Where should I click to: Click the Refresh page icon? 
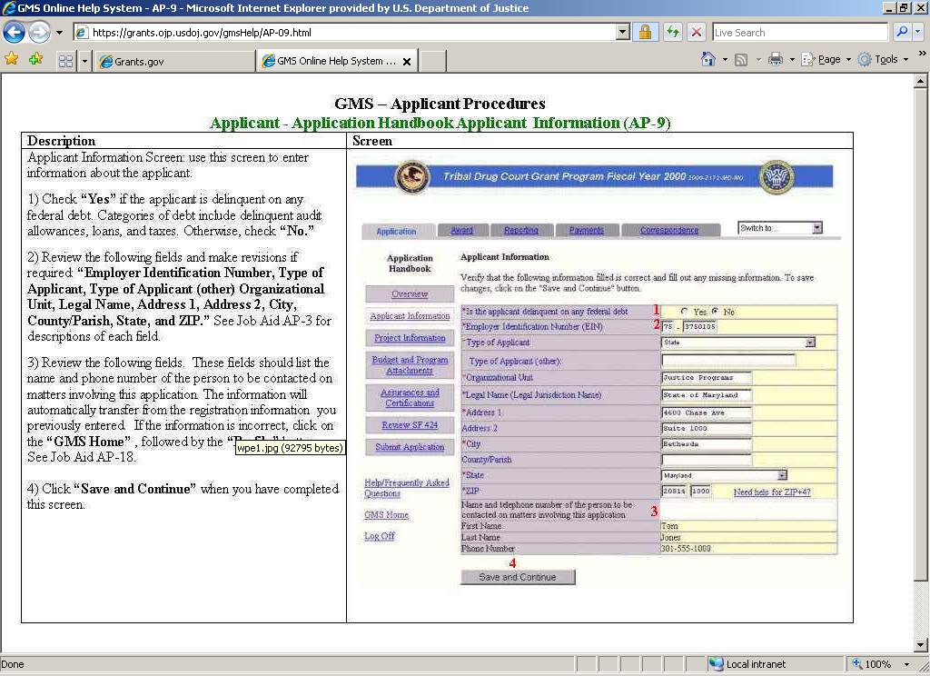(x=673, y=32)
